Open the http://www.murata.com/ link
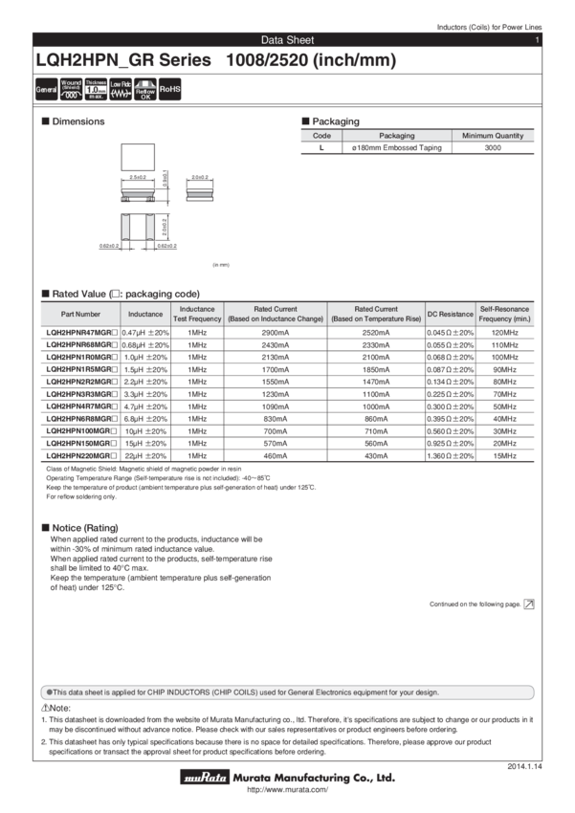575x813 pixels. coord(287,790)
